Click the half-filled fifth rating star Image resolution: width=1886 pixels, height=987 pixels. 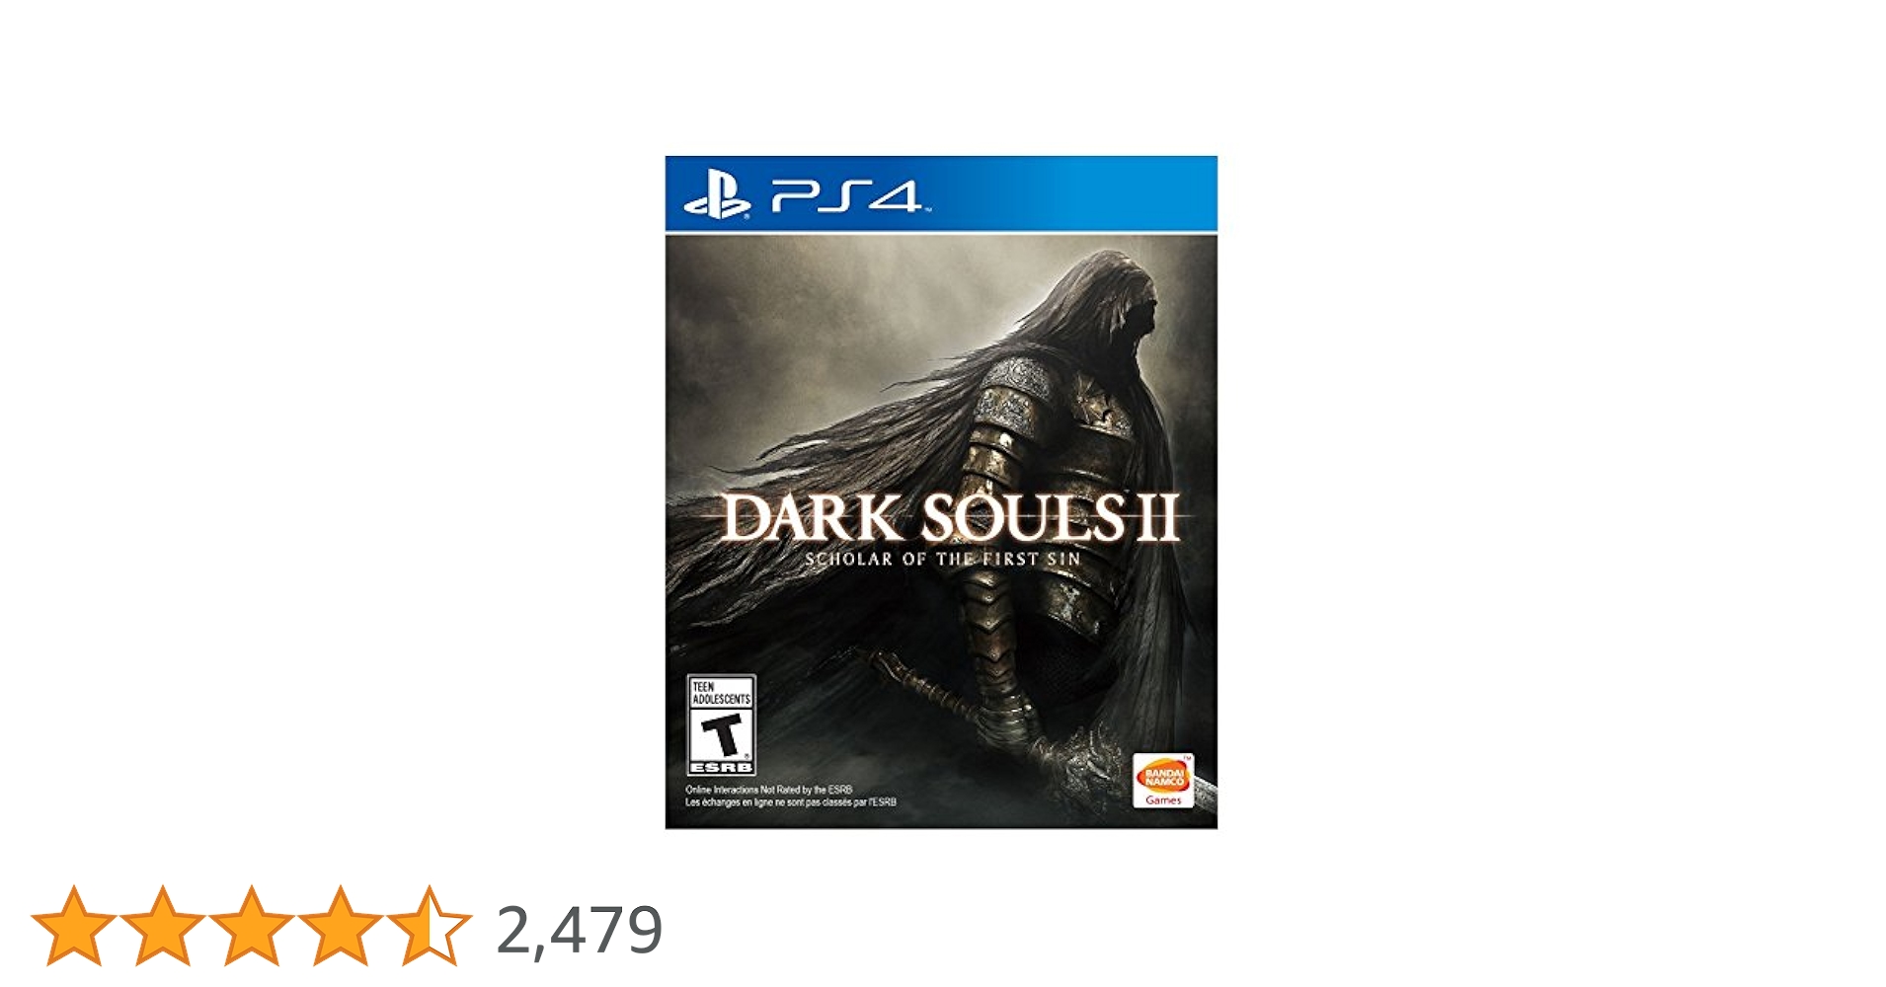point(429,926)
